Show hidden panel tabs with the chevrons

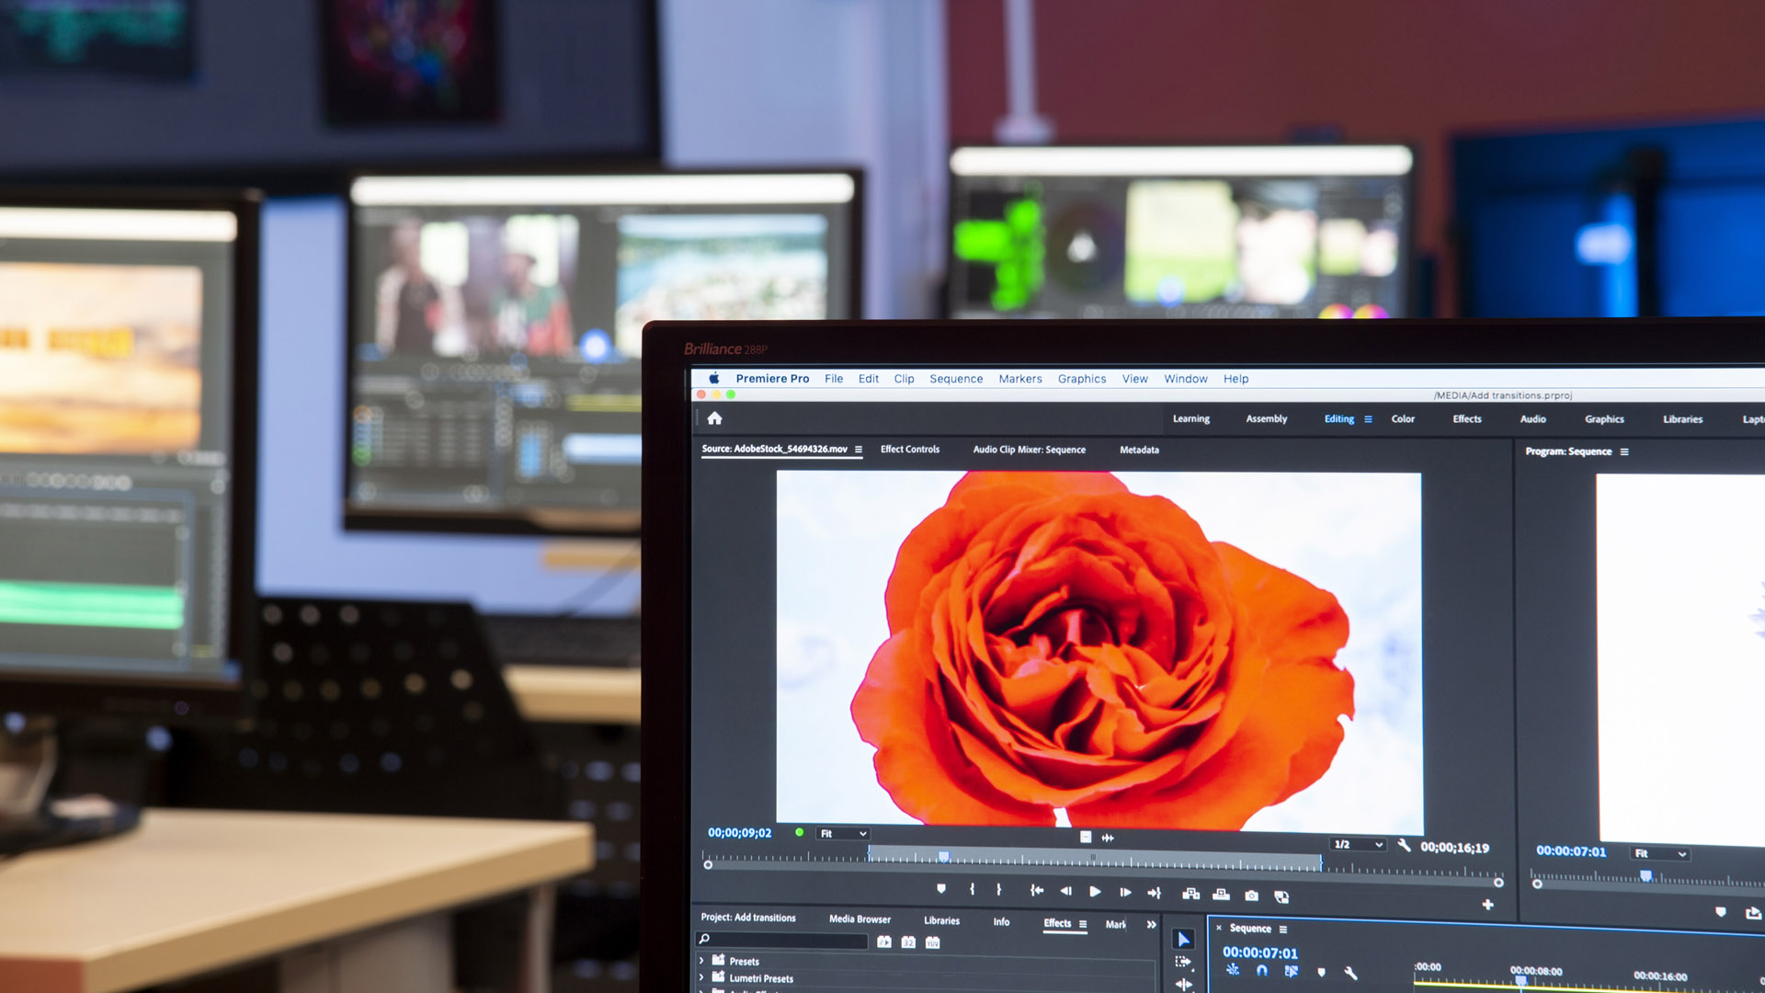click(x=1151, y=924)
